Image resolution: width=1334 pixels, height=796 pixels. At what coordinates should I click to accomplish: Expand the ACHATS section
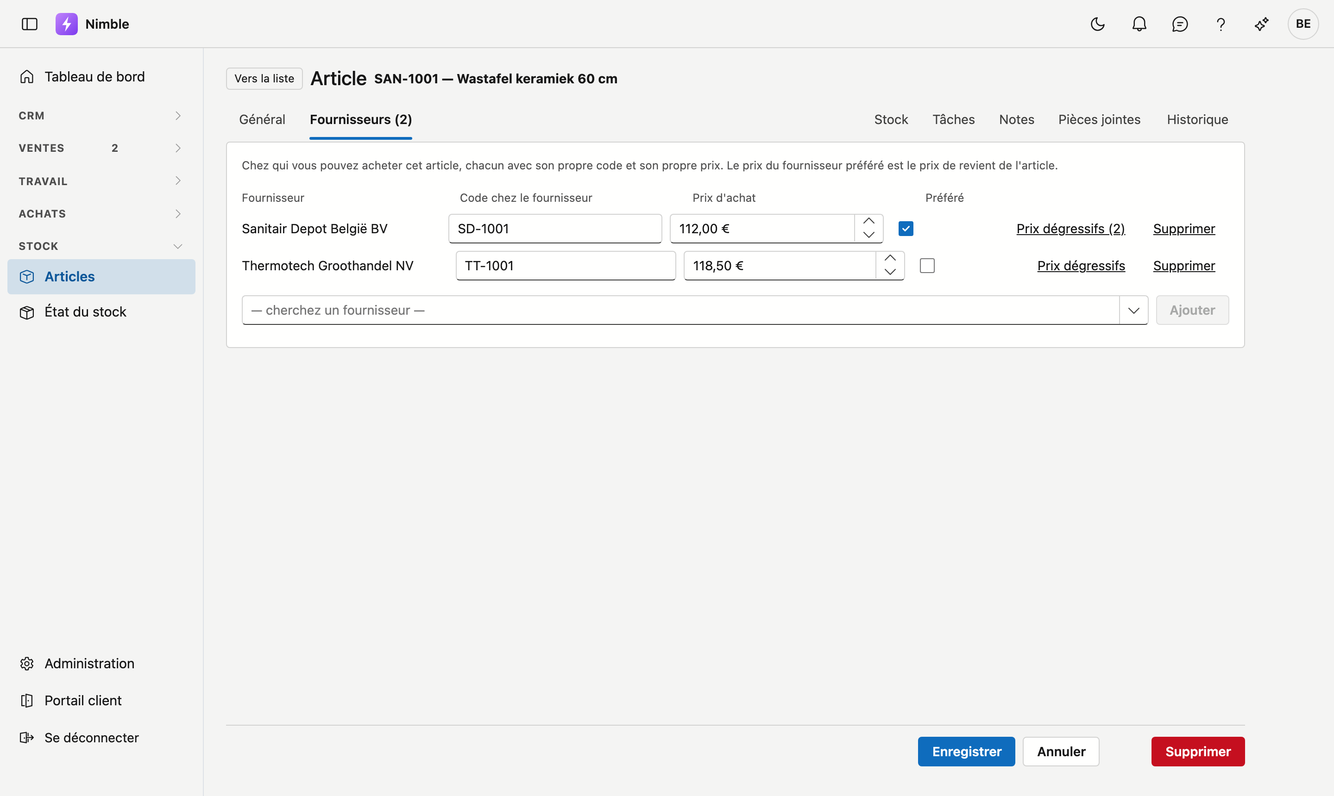tap(101, 213)
